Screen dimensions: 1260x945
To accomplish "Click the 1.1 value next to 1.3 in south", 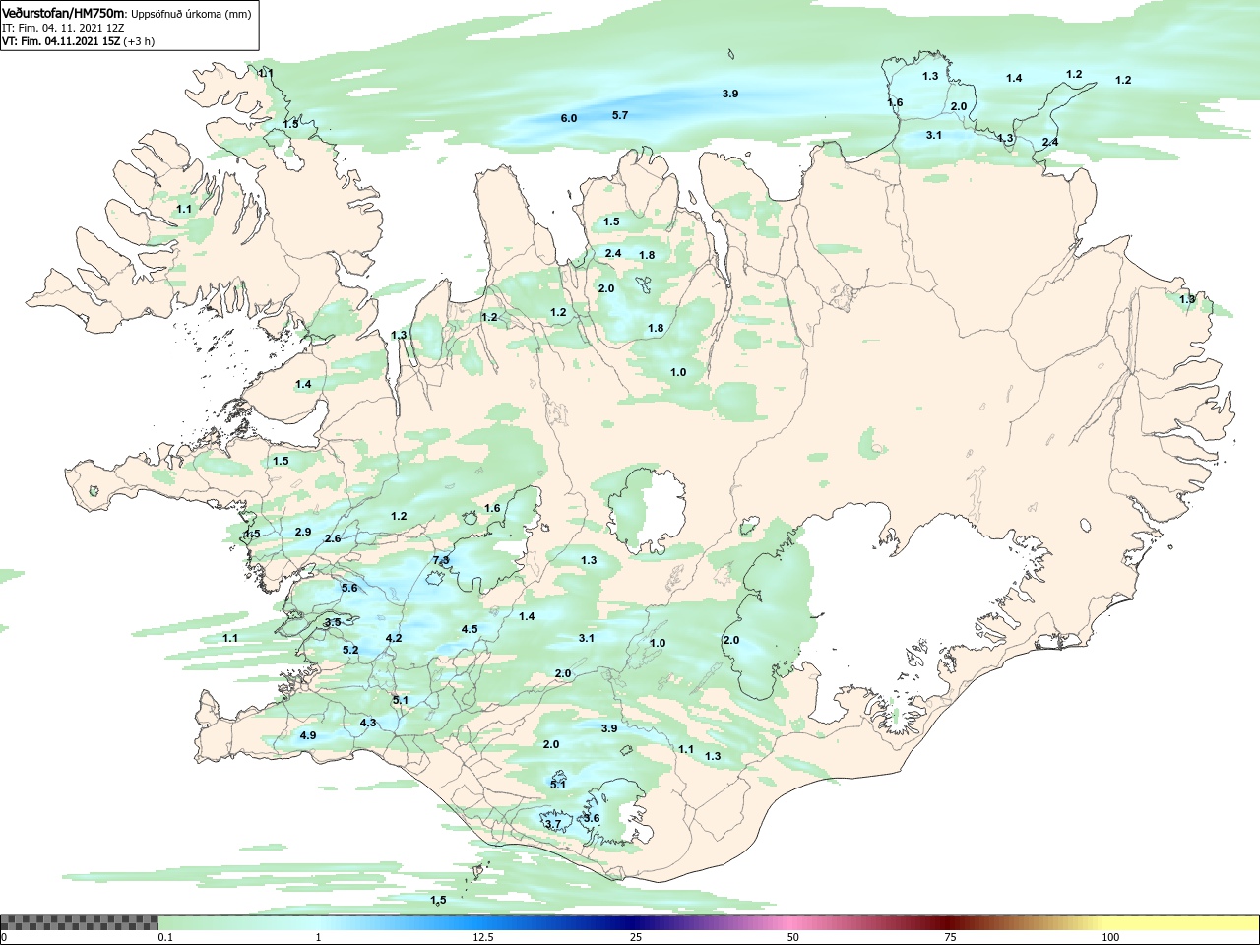I will coord(686,749).
